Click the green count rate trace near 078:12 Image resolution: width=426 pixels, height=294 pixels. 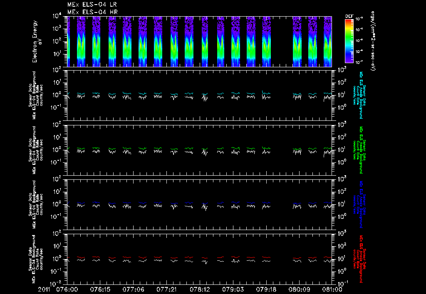[x=205, y=149]
